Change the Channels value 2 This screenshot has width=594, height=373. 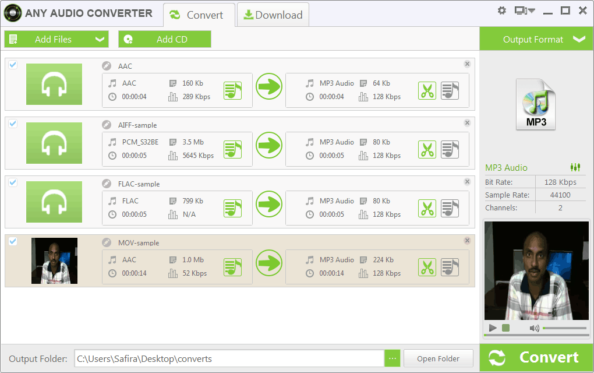tap(560, 207)
